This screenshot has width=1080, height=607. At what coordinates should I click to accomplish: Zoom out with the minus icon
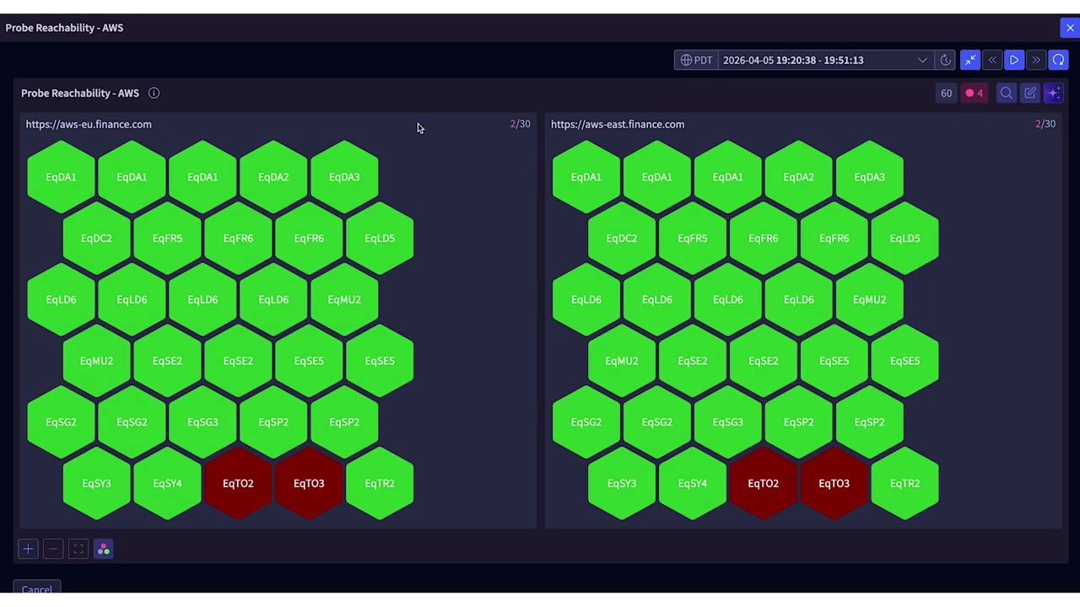coord(53,550)
